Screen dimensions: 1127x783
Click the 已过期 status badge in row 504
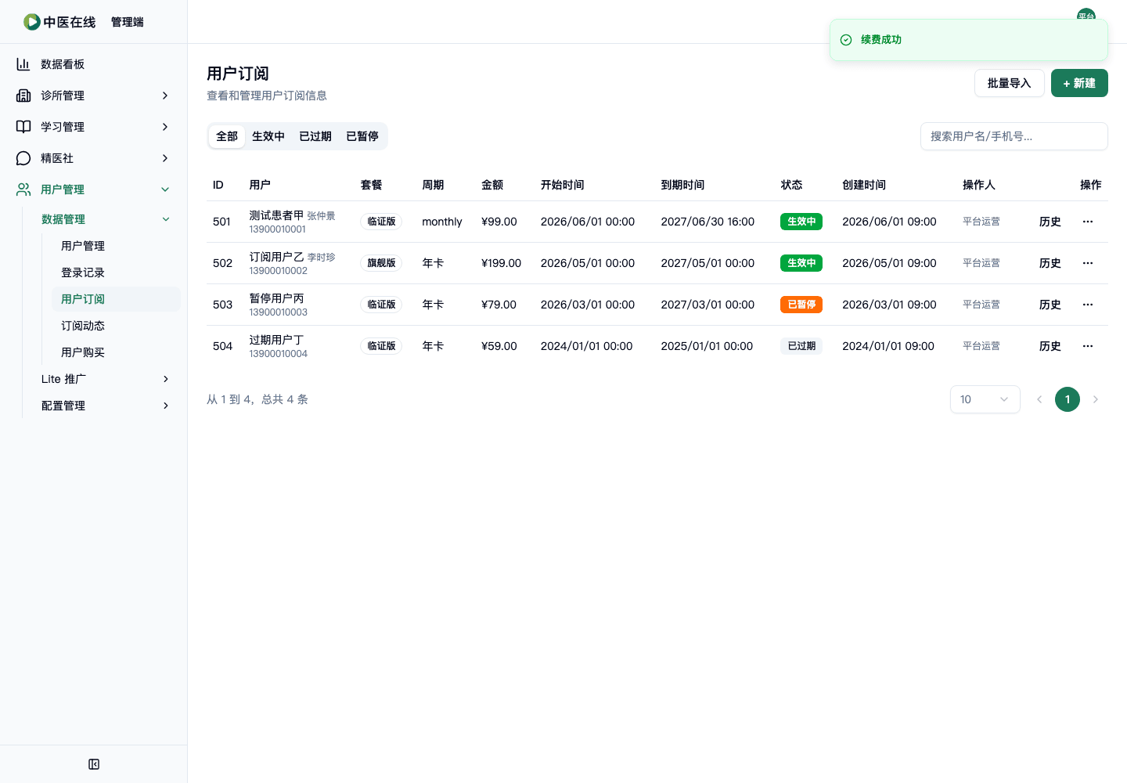click(801, 346)
